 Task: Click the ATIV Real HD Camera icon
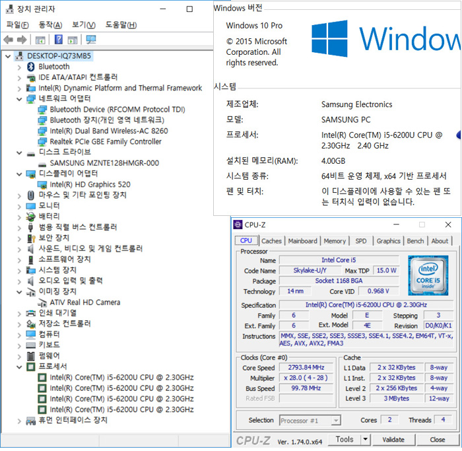[x=42, y=302]
